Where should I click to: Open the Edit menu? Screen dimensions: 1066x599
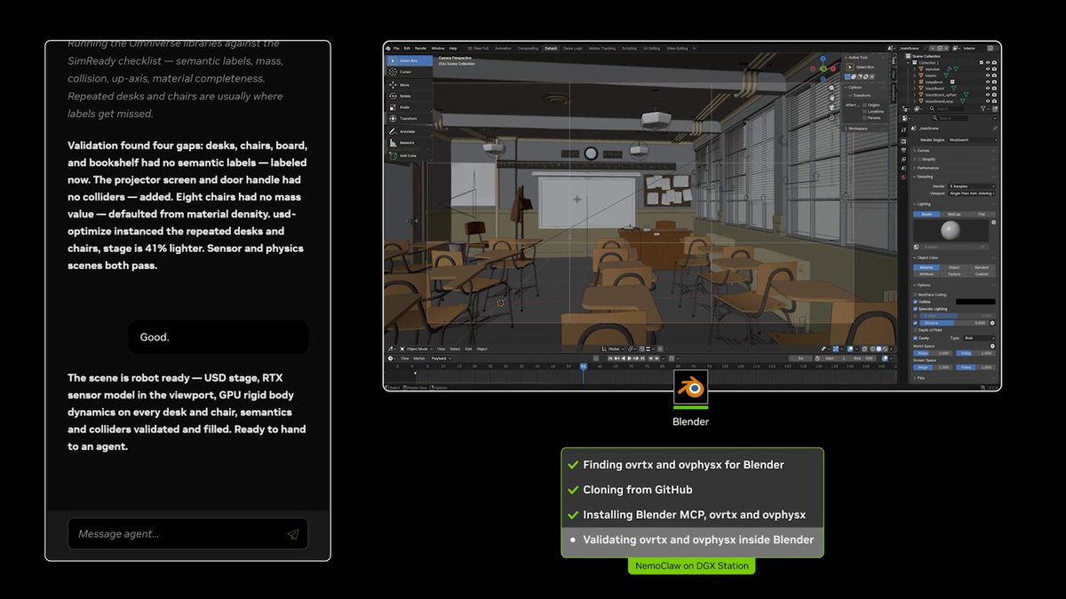pos(407,49)
